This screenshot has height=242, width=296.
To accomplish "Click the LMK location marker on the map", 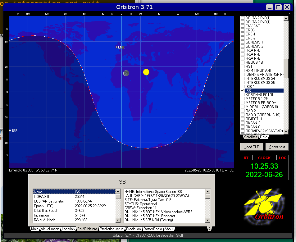I will tap(116, 47).
